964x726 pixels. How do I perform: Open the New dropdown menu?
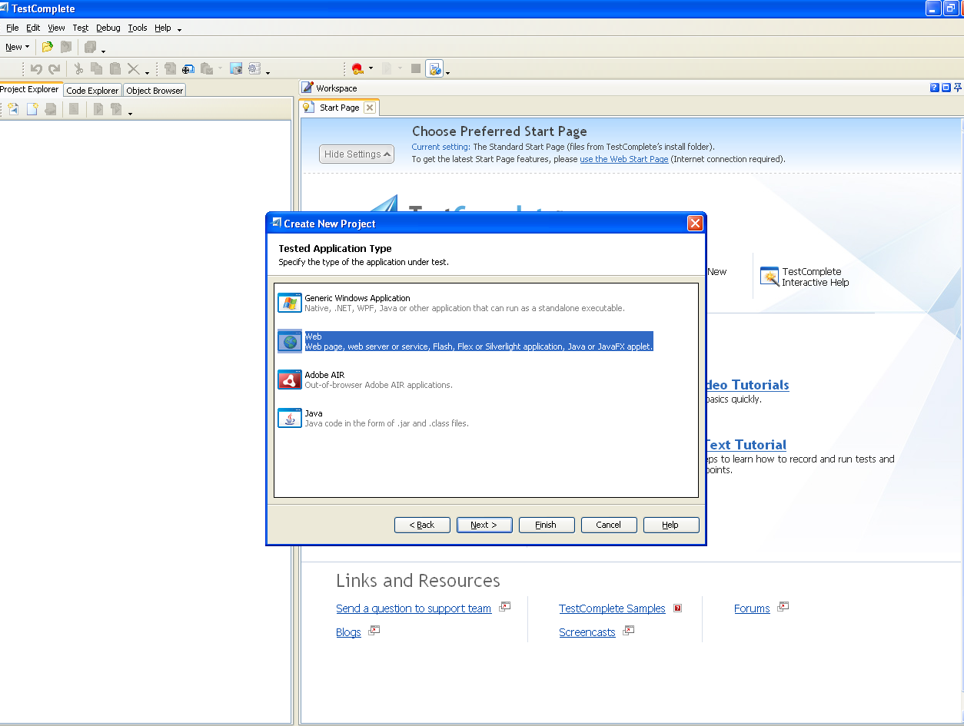click(17, 47)
